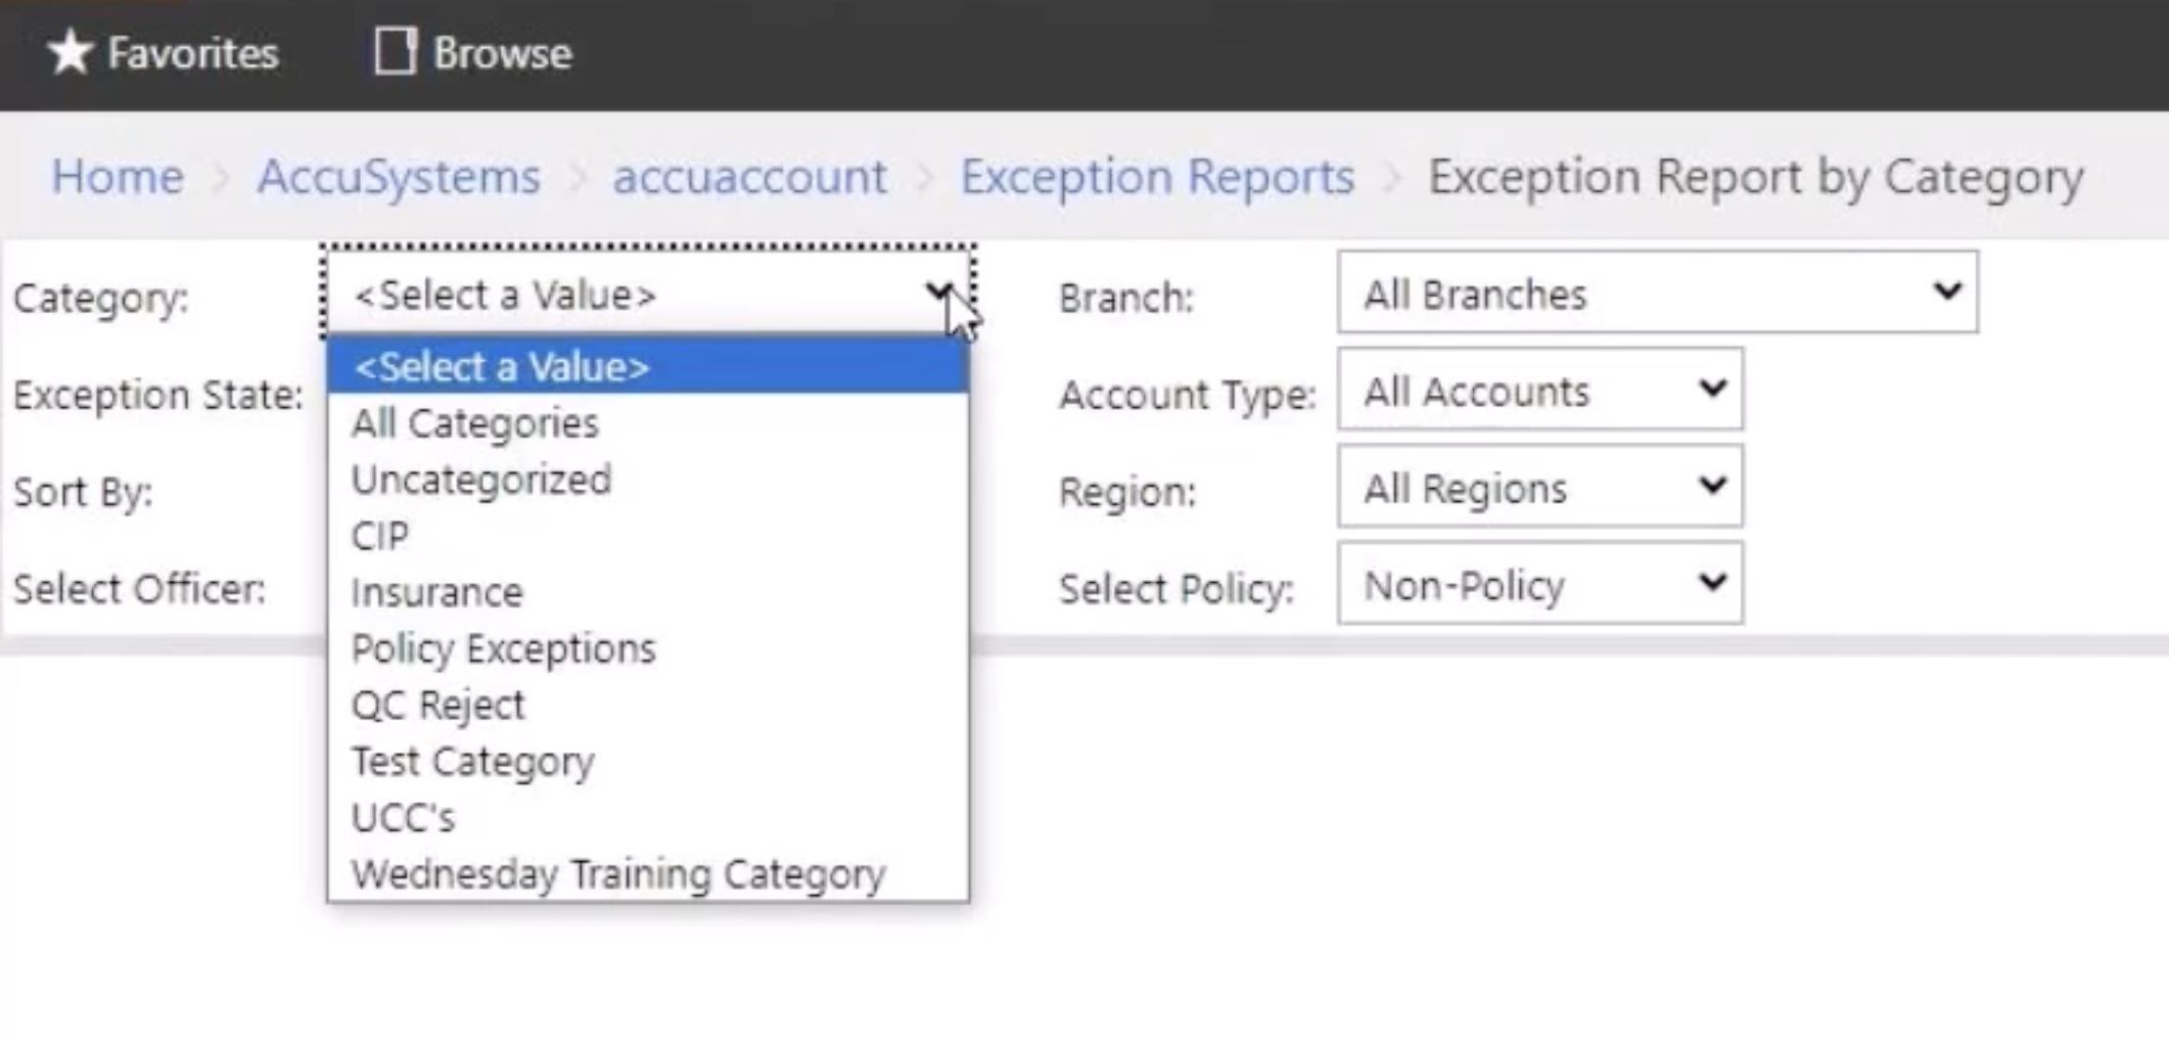Pick the Insurance category option

coord(438,592)
